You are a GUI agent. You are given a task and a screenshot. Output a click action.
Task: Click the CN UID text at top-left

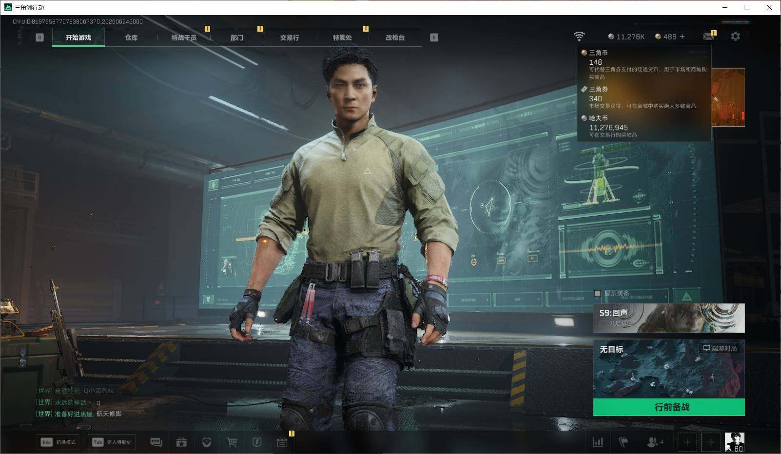click(x=78, y=21)
